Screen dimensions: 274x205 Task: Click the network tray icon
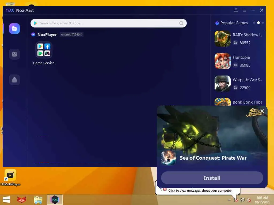242,200
